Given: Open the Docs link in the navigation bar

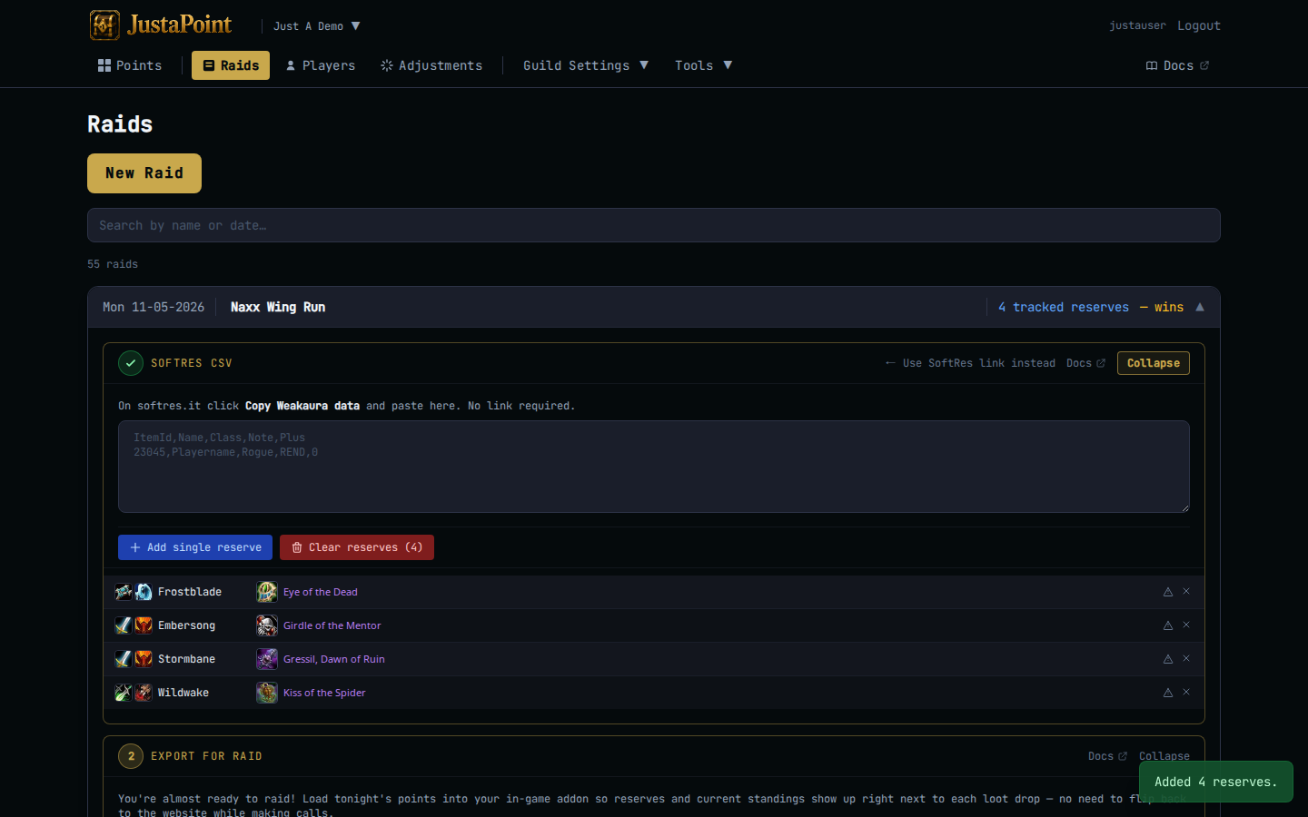Looking at the screenshot, I should (1177, 65).
